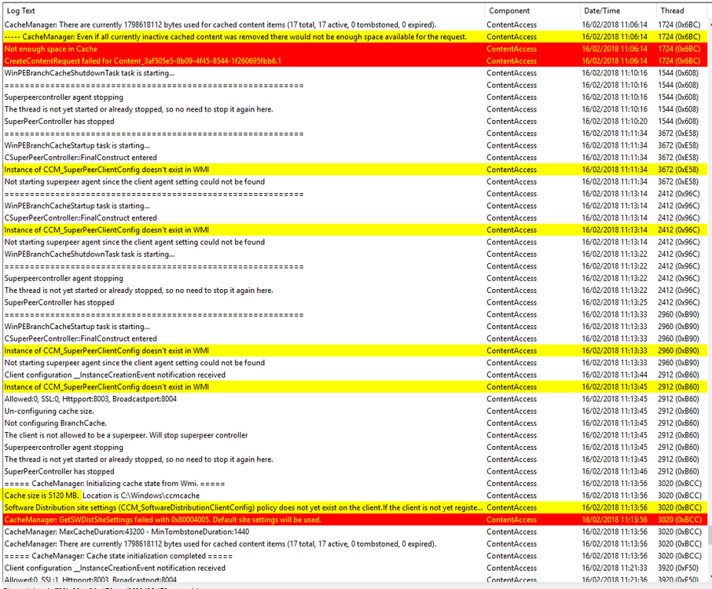Select the 'Cache size is 5120 MB' row
The image size is (712, 589).
(355, 496)
